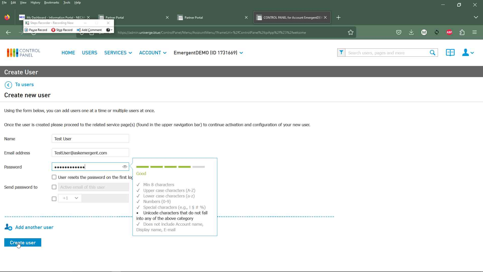This screenshot has height=272, width=483.
Task: Bookmark this page with star icon
Action: click(351, 32)
